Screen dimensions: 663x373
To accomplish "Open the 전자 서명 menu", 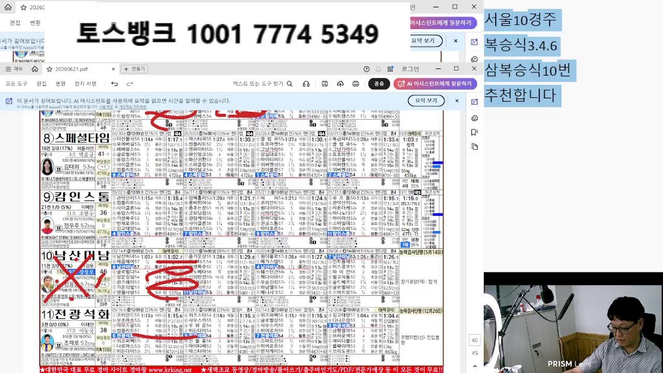I will (x=85, y=83).
